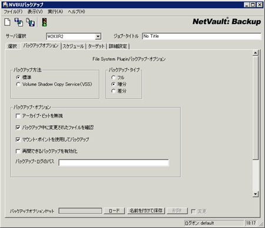Click the 名前を付けて保存 button
265x228 pixels.
[x=146, y=211]
